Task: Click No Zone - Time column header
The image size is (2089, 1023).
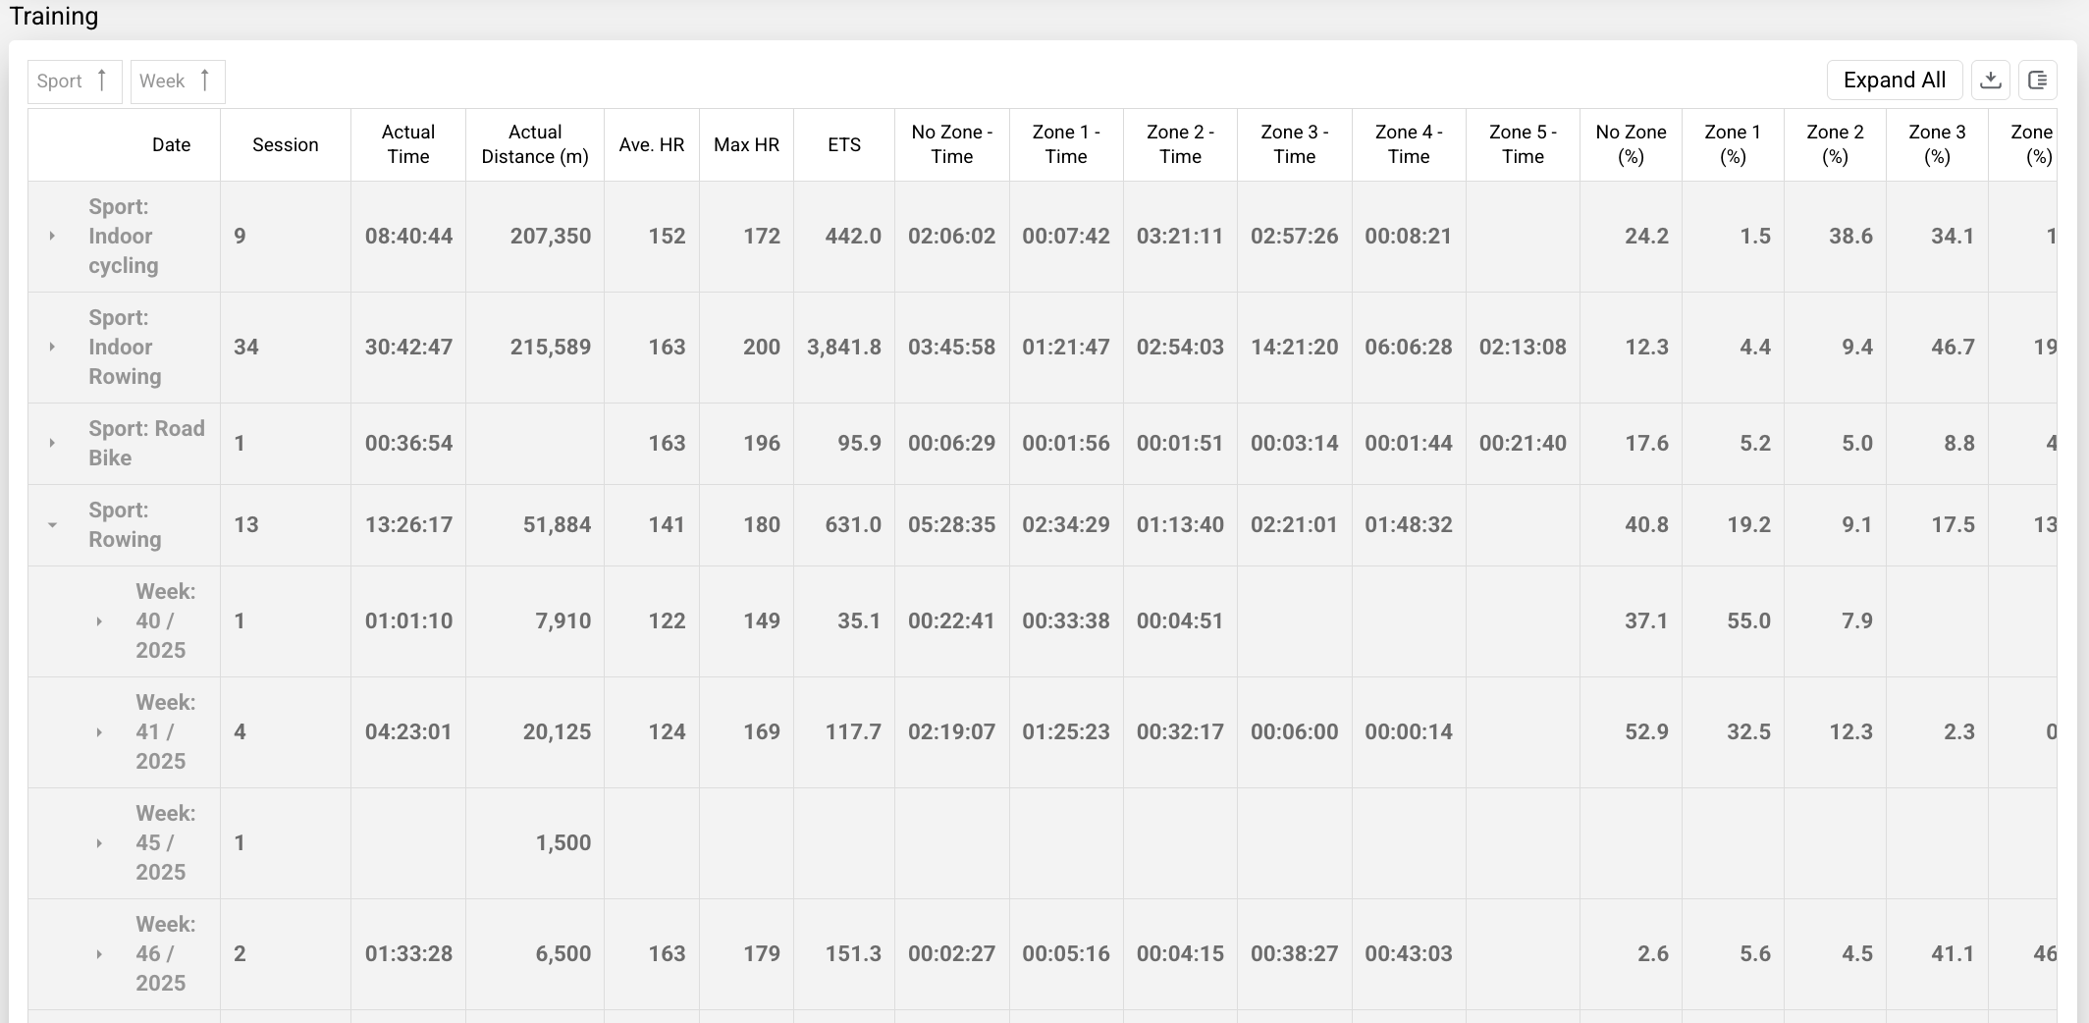Action: click(952, 144)
